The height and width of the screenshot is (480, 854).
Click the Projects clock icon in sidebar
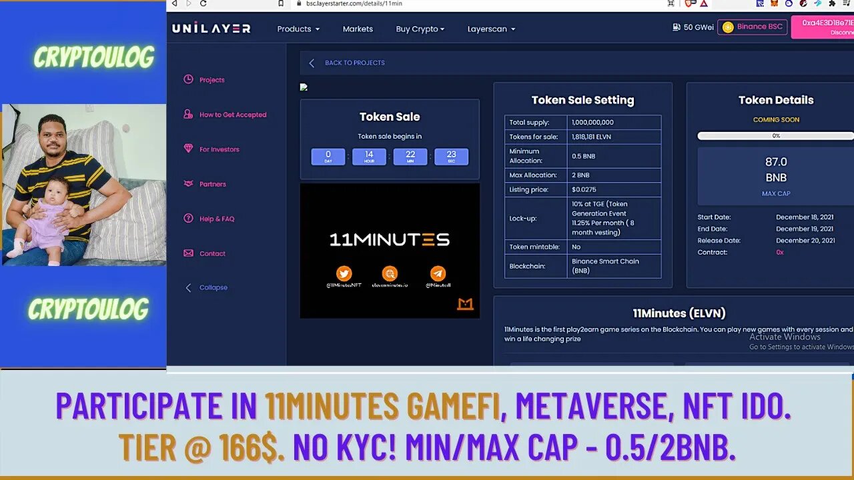pos(188,79)
